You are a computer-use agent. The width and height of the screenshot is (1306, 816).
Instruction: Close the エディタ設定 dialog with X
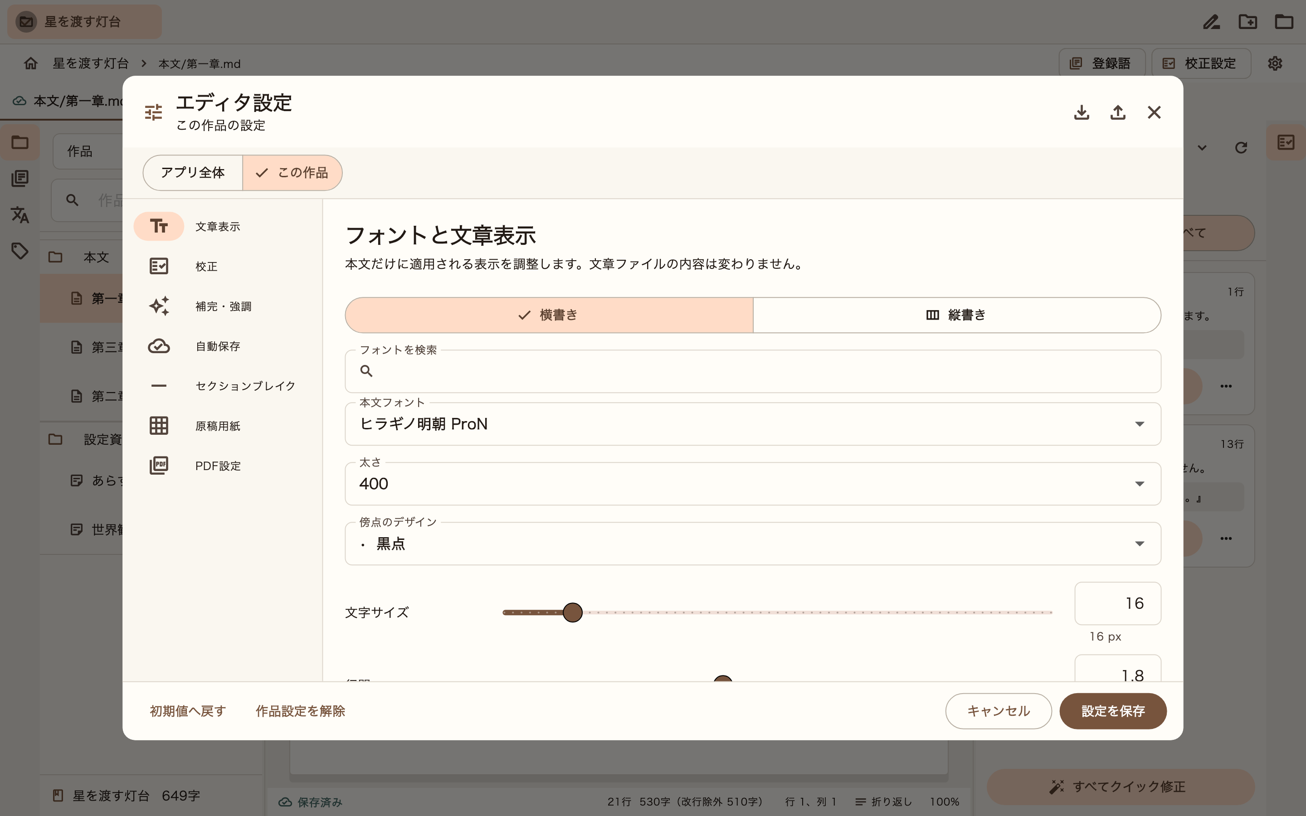[1154, 112]
